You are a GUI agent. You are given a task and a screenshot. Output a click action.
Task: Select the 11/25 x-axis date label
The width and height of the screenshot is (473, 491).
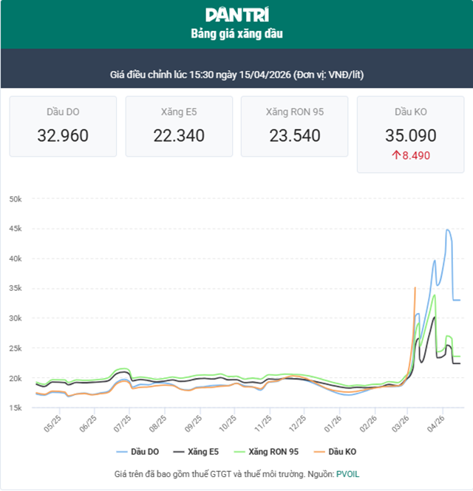pos(263,425)
